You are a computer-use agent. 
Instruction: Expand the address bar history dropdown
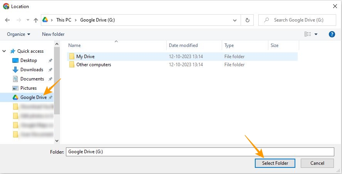click(235, 20)
